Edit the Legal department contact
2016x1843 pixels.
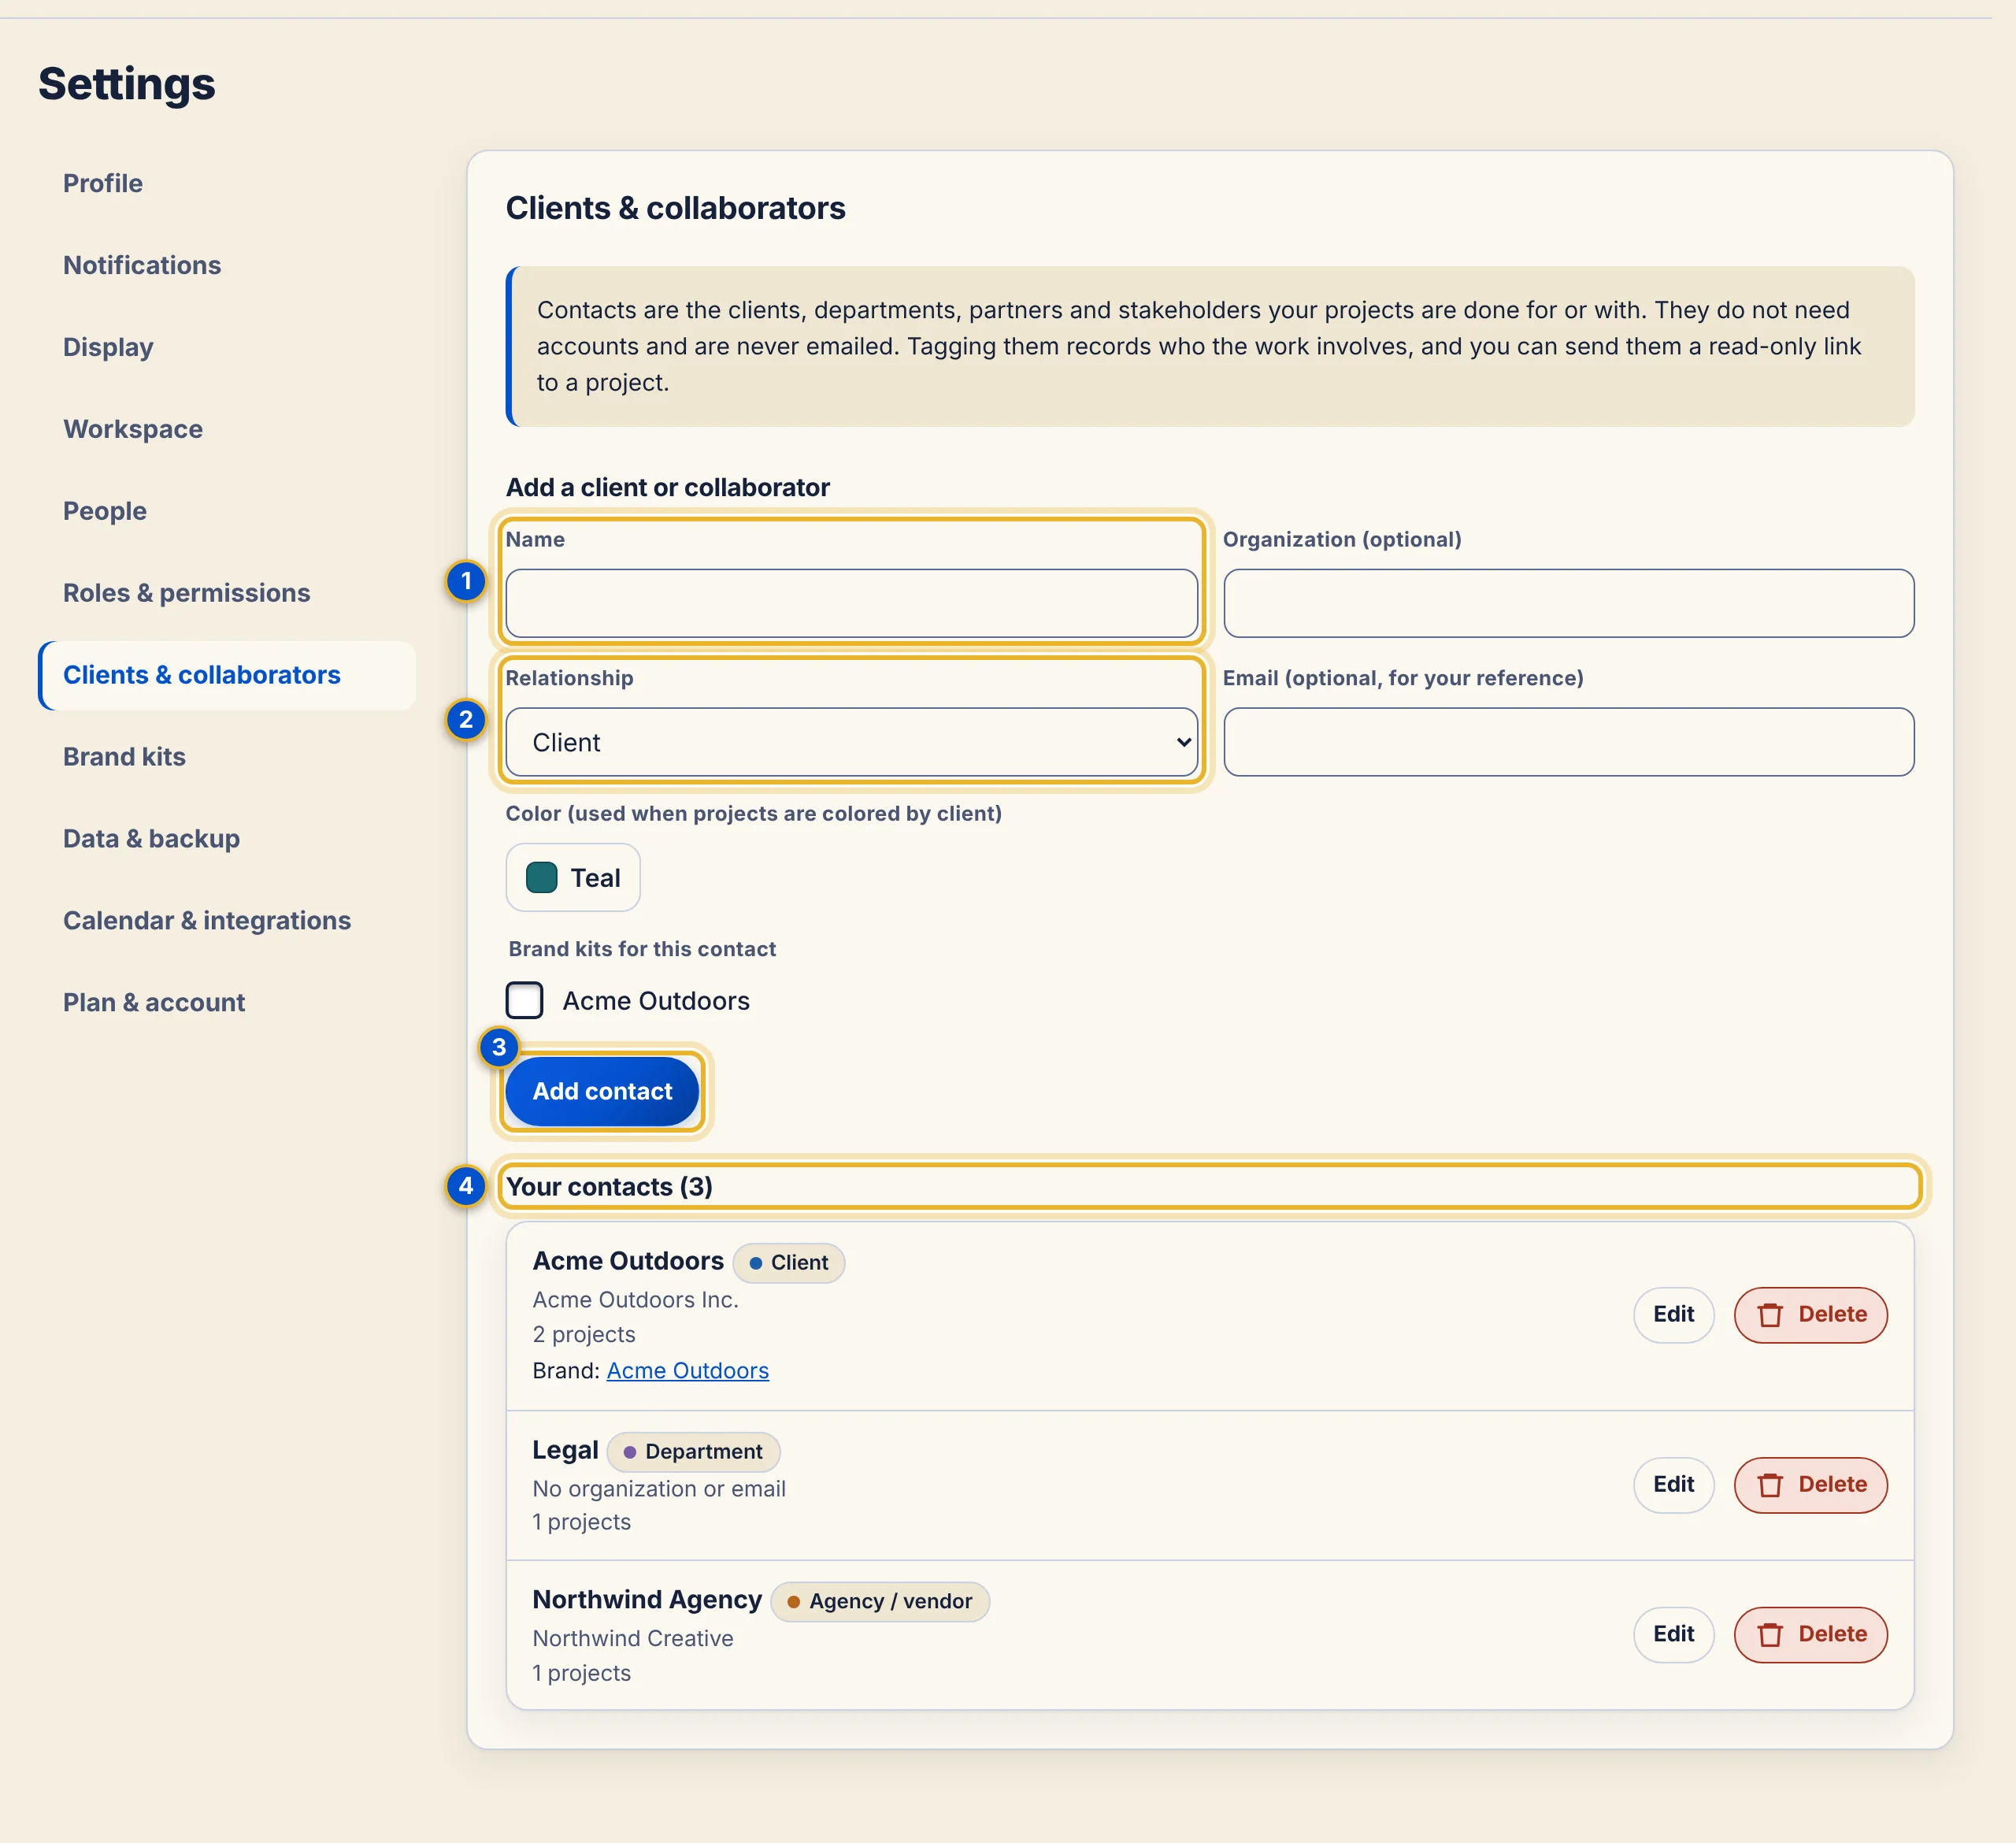1673,1485
